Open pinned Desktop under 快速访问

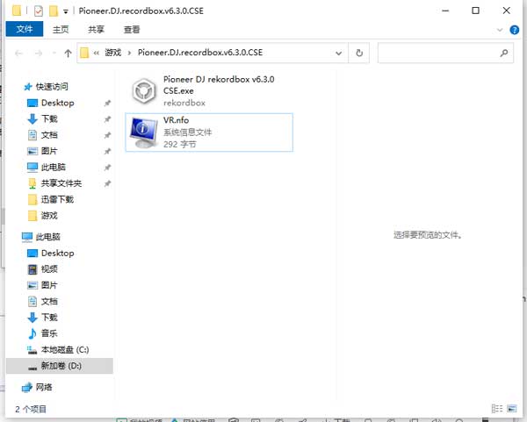pos(57,103)
